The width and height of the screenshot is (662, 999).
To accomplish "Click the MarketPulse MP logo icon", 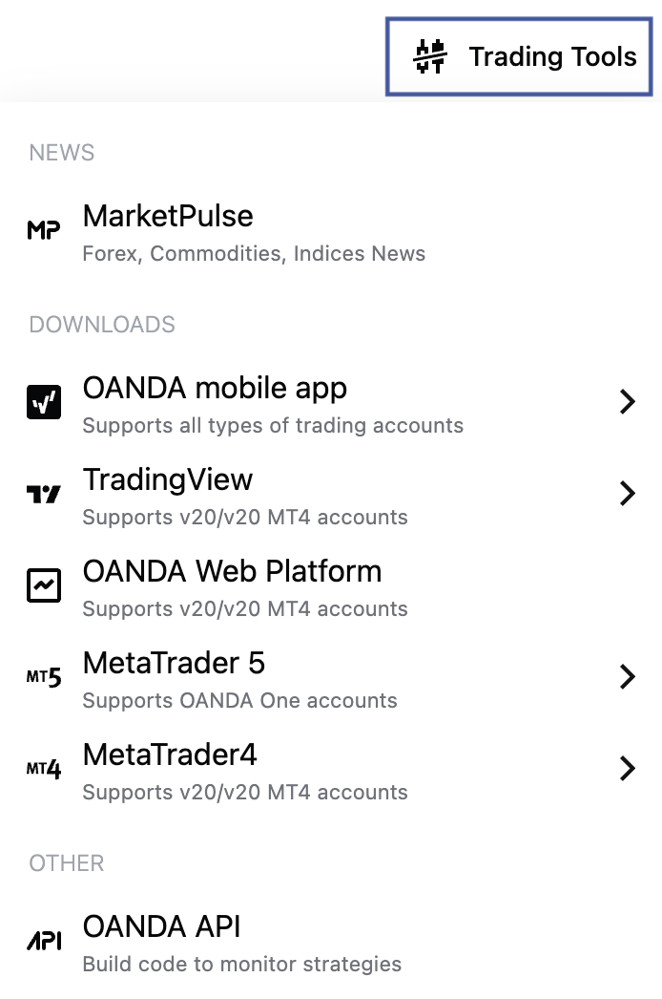I will coord(44,230).
